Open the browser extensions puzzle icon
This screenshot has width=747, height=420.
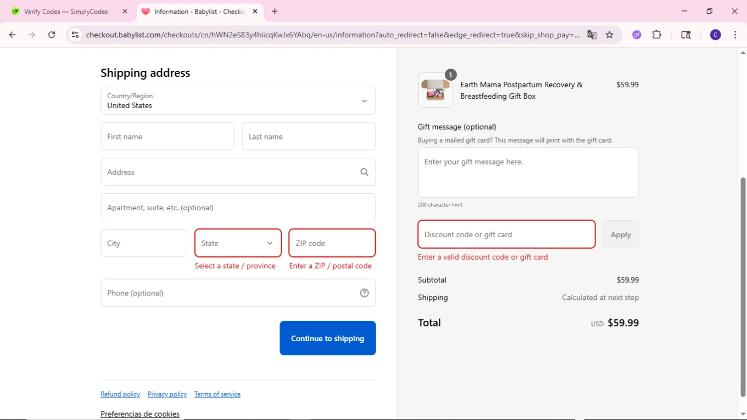coord(657,35)
